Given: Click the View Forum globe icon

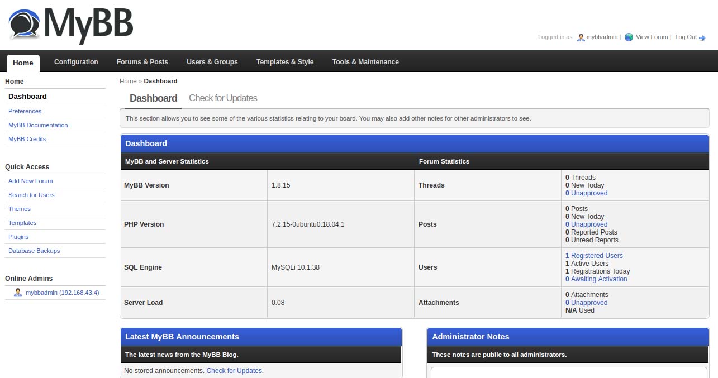Looking at the screenshot, I should pos(629,37).
